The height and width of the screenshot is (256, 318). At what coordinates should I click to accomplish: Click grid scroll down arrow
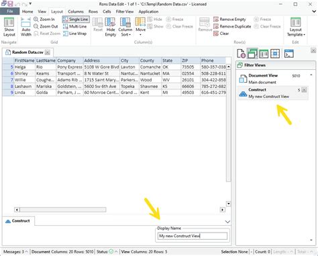tap(228, 204)
